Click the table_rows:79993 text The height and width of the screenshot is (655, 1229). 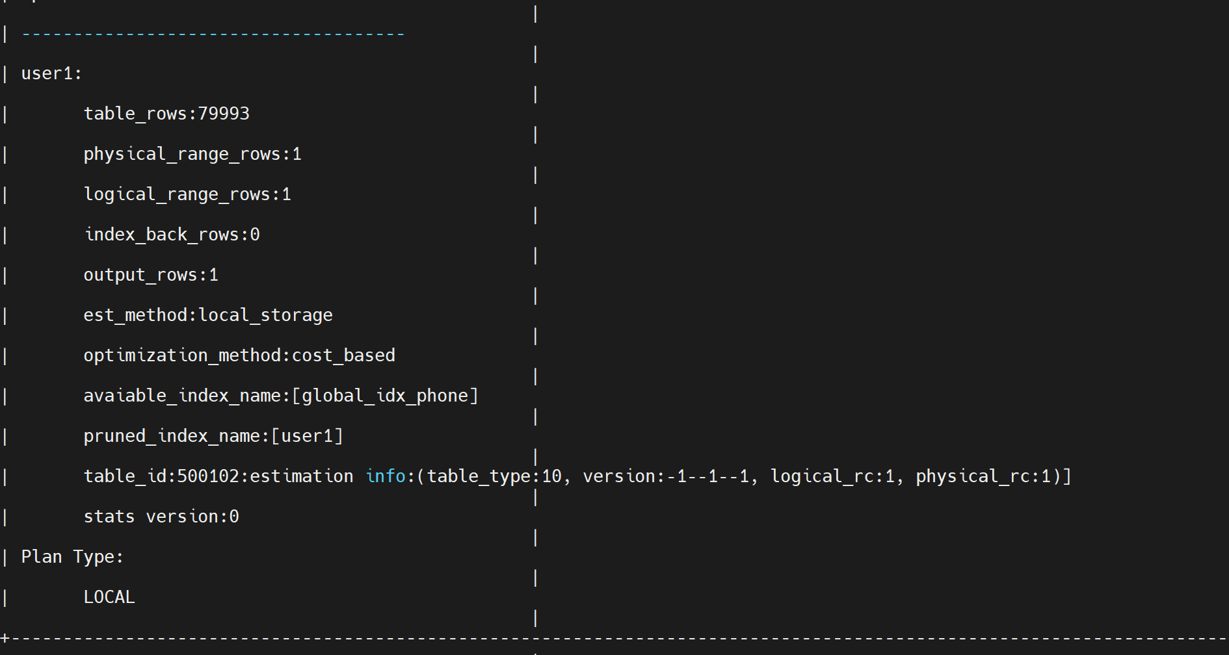point(166,114)
